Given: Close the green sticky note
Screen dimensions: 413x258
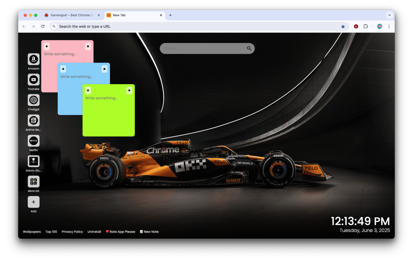Looking at the screenshot, I should [x=129, y=90].
